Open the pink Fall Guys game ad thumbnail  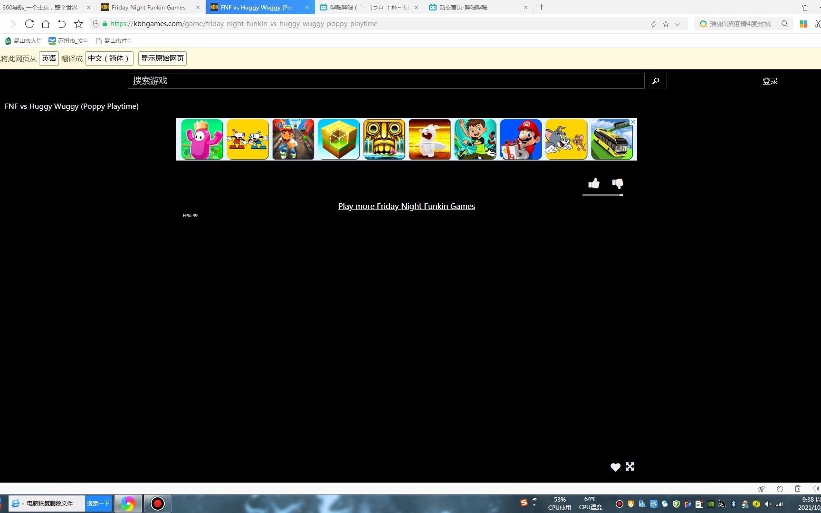click(x=202, y=139)
